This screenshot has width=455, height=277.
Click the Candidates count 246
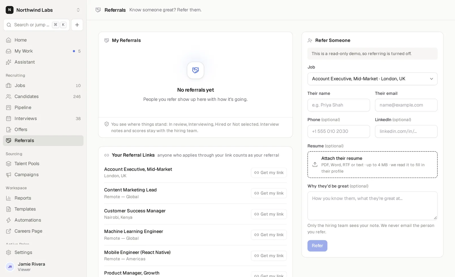pos(77,97)
